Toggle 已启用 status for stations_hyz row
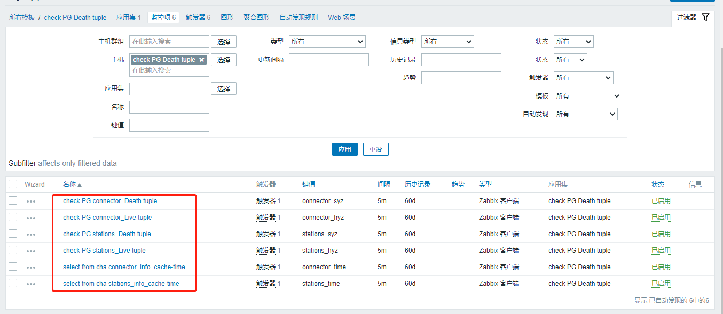The image size is (723, 314). tap(661, 251)
